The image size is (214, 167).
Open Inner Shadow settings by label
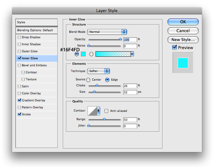click(32, 44)
